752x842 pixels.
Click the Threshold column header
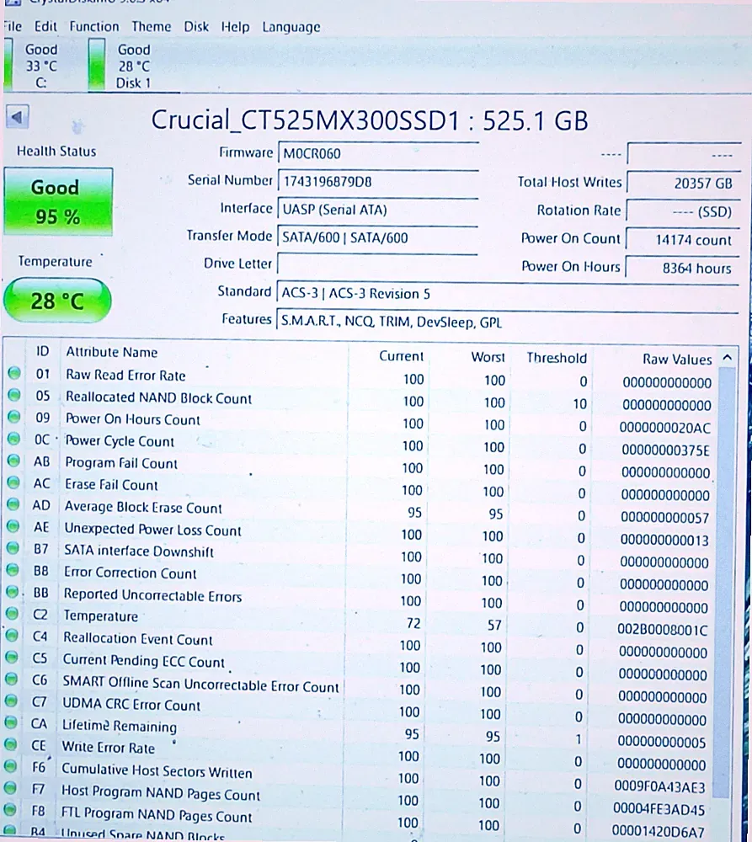pos(557,358)
